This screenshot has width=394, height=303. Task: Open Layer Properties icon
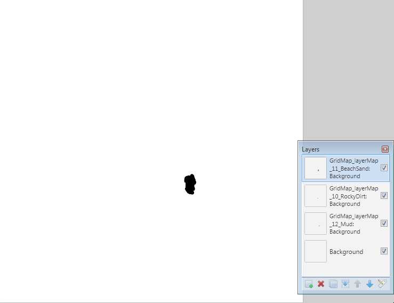click(382, 284)
